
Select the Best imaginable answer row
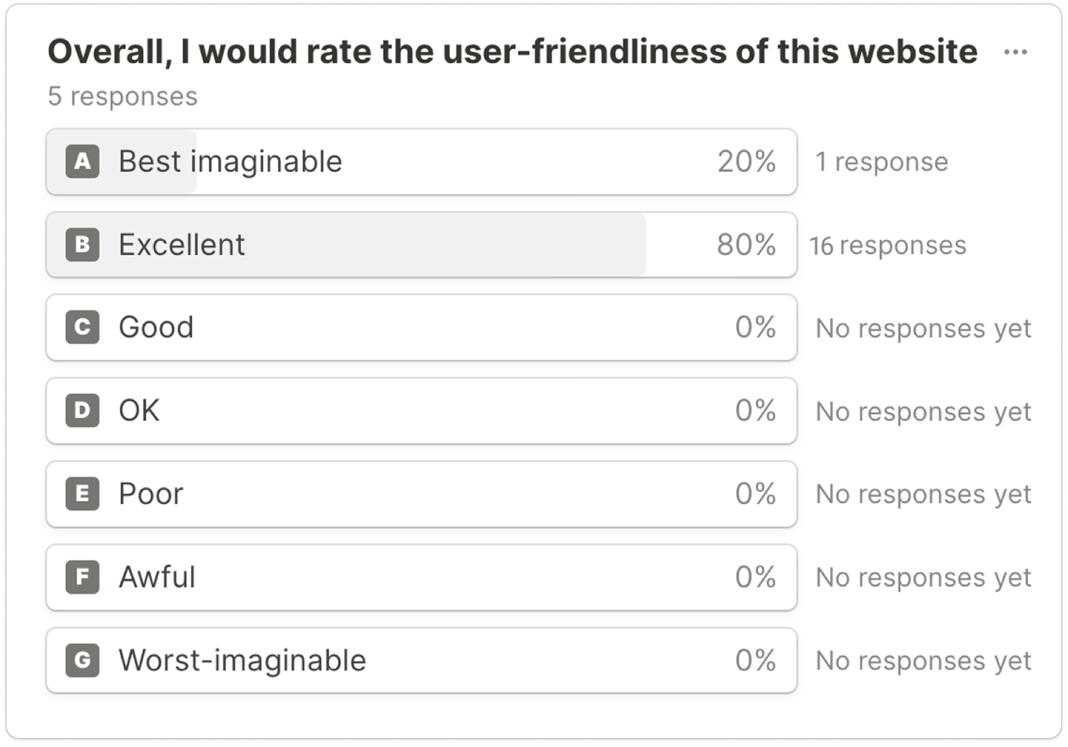(x=421, y=161)
